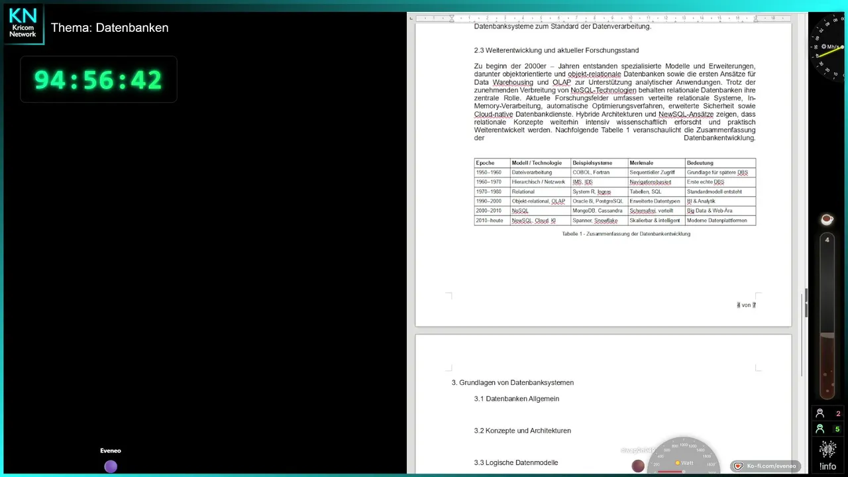848x477 pixels.
Task: Click table cell 'MongoDB, Cassandra'
Action: click(600, 211)
